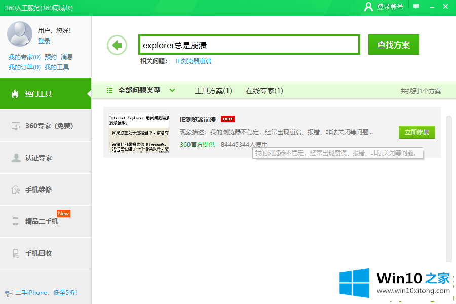This screenshot has width=456, height=304.
Task: Click the 查找方案 search button
Action: click(x=394, y=45)
